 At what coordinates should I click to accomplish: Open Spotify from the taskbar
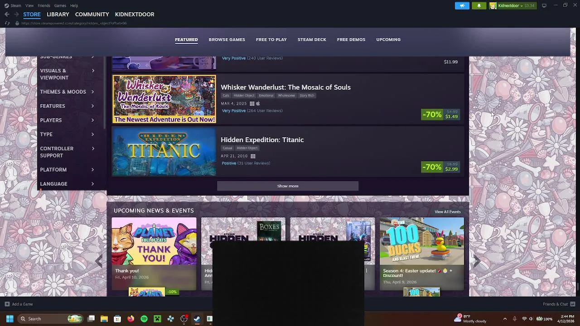click(x=144, y=319)
